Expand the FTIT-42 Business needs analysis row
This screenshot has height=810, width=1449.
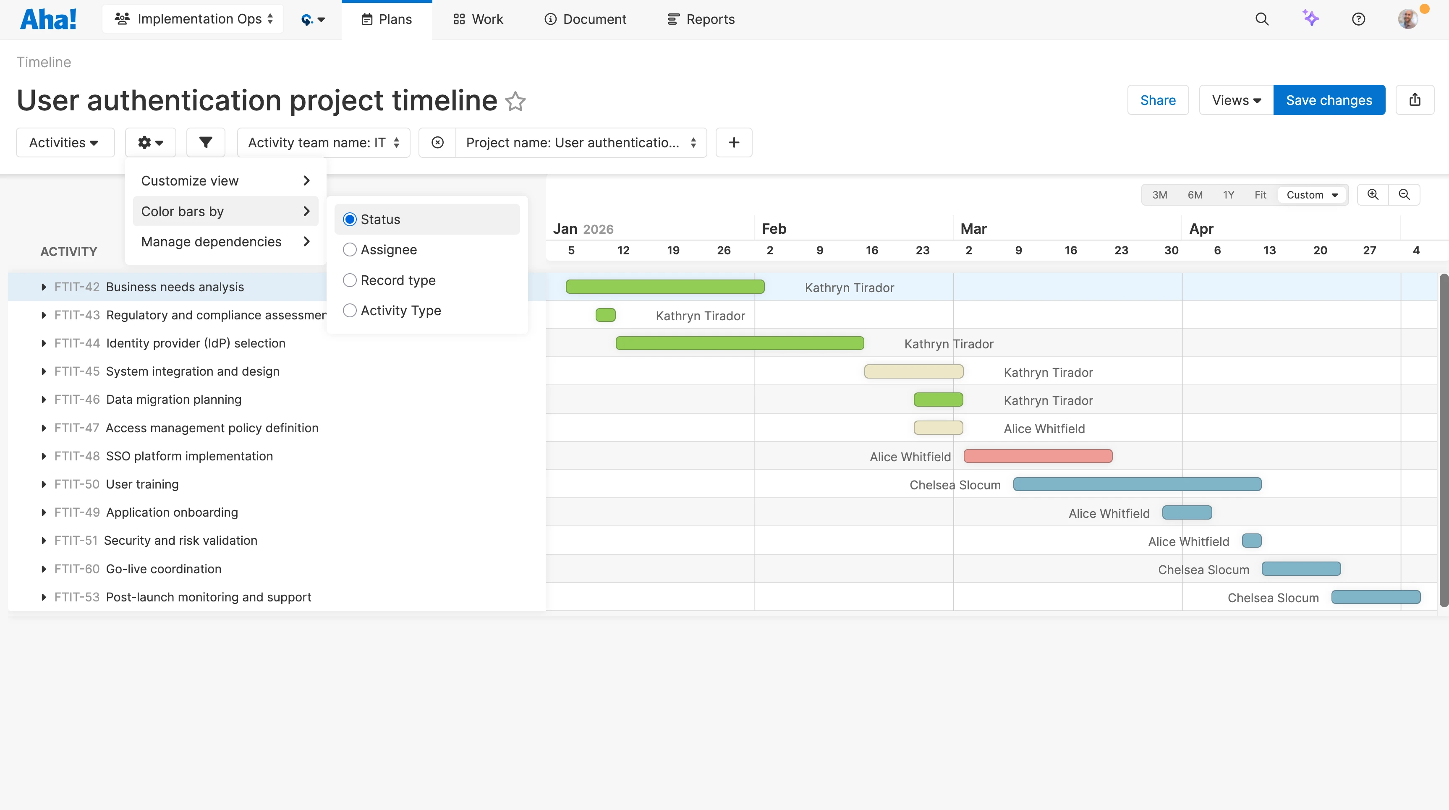44,286
